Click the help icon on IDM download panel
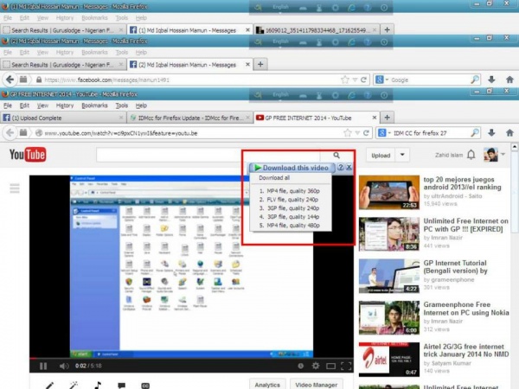The height and width of the screenshot is (389, 519). click(340, 168)
